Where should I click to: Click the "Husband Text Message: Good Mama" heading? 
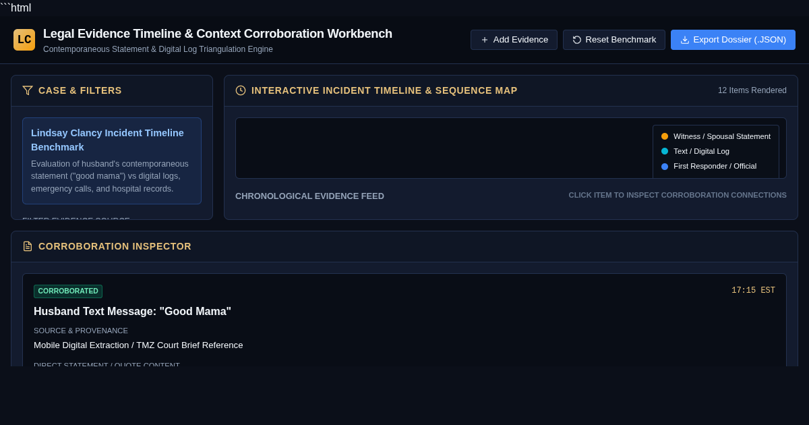pyautogui.click(x=132, y=312)
